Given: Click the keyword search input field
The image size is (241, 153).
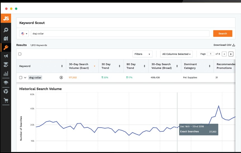Looking at the screenshot, I should (120, 34).
